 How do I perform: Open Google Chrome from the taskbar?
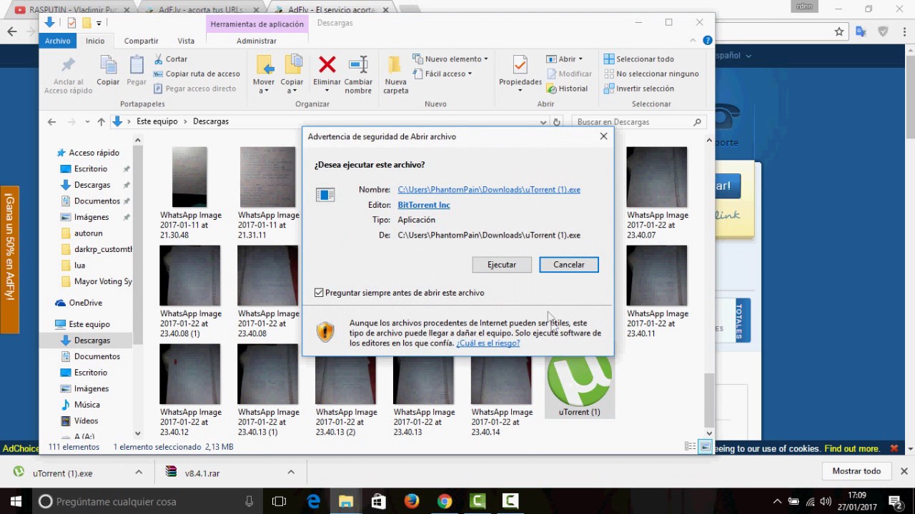pos(444,501)
